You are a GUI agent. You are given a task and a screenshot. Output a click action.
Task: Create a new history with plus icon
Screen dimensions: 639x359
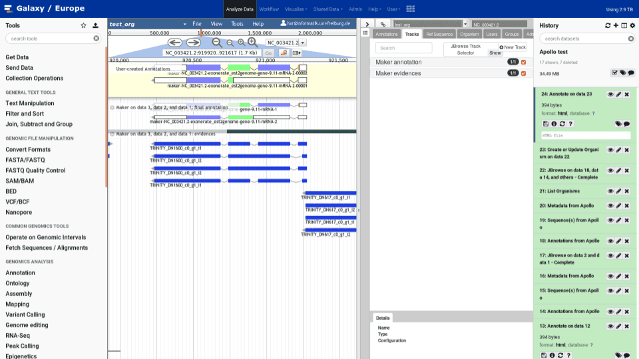click(616, 25)
